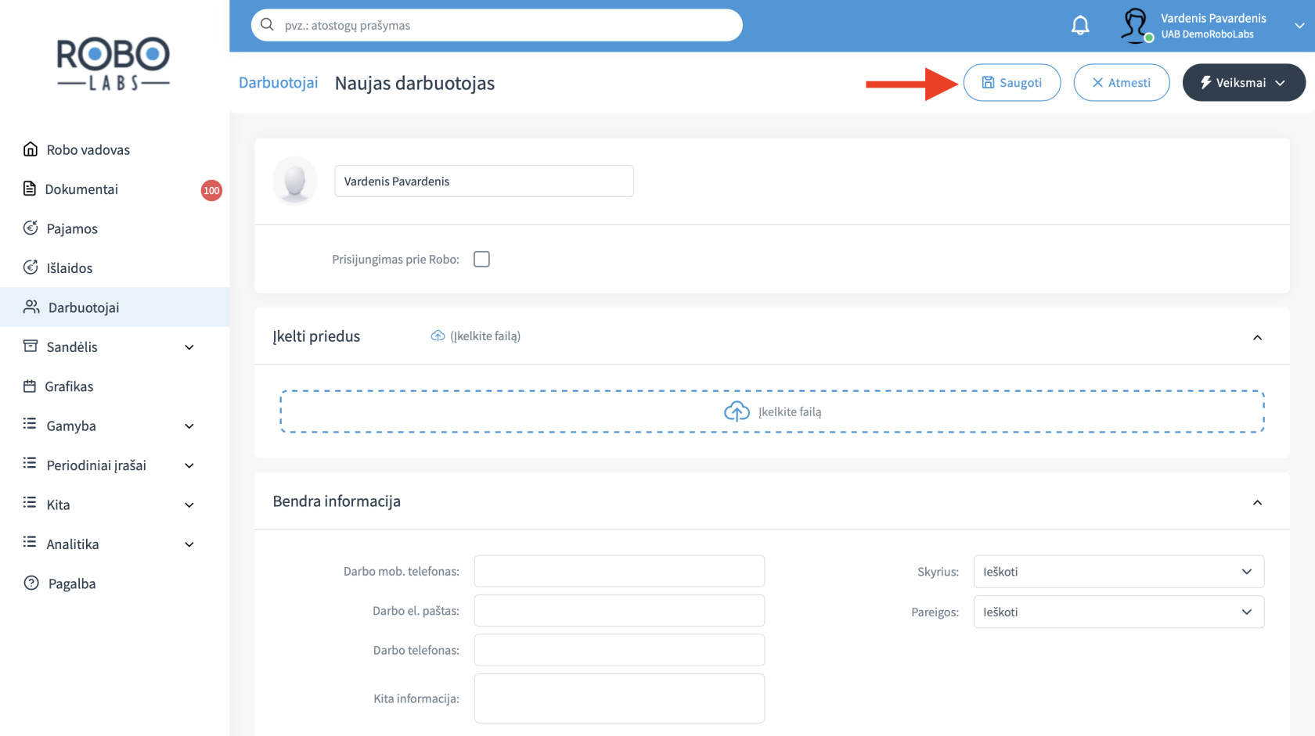Open the Skyrius dropdown
This screenshot has width=1315, height=736.
pos(1119,572)
